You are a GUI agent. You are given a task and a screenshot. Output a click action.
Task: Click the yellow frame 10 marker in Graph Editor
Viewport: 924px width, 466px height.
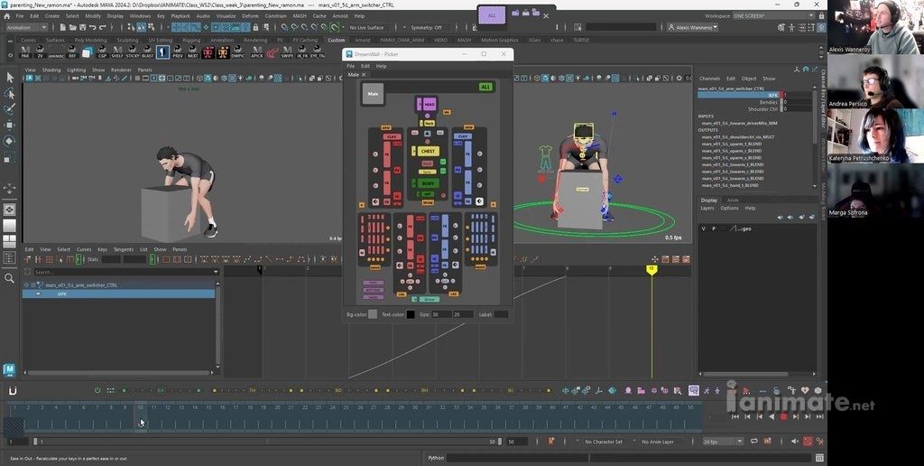[651, 269]
